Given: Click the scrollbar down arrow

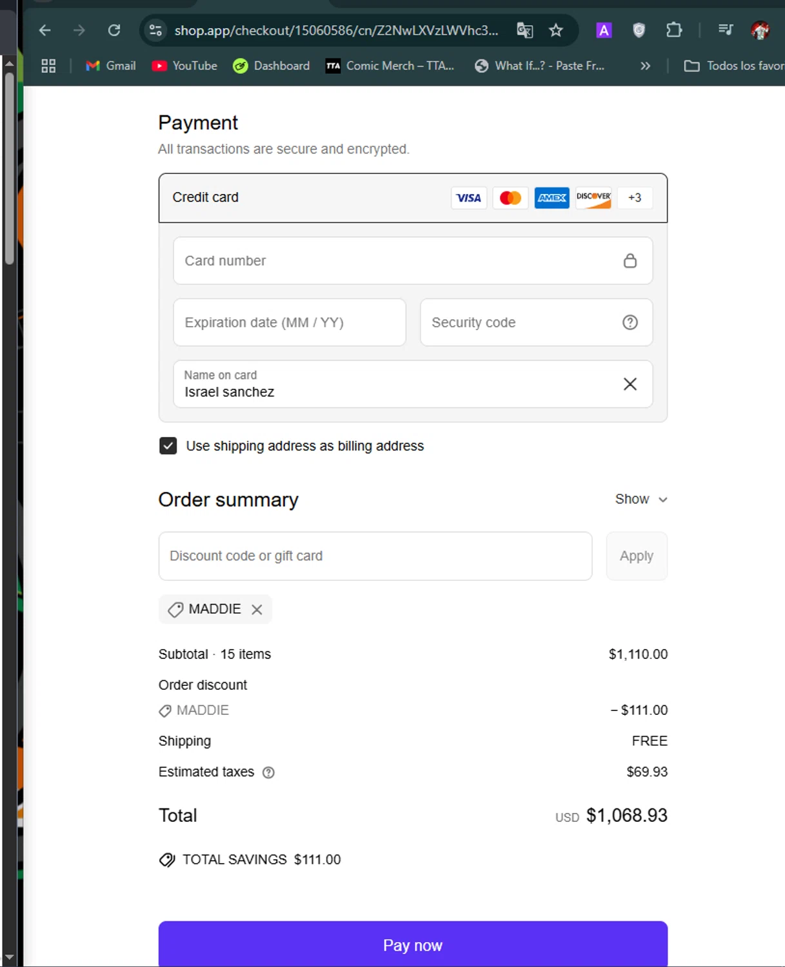Looking at the screenshot, I should tap(9, 957).
